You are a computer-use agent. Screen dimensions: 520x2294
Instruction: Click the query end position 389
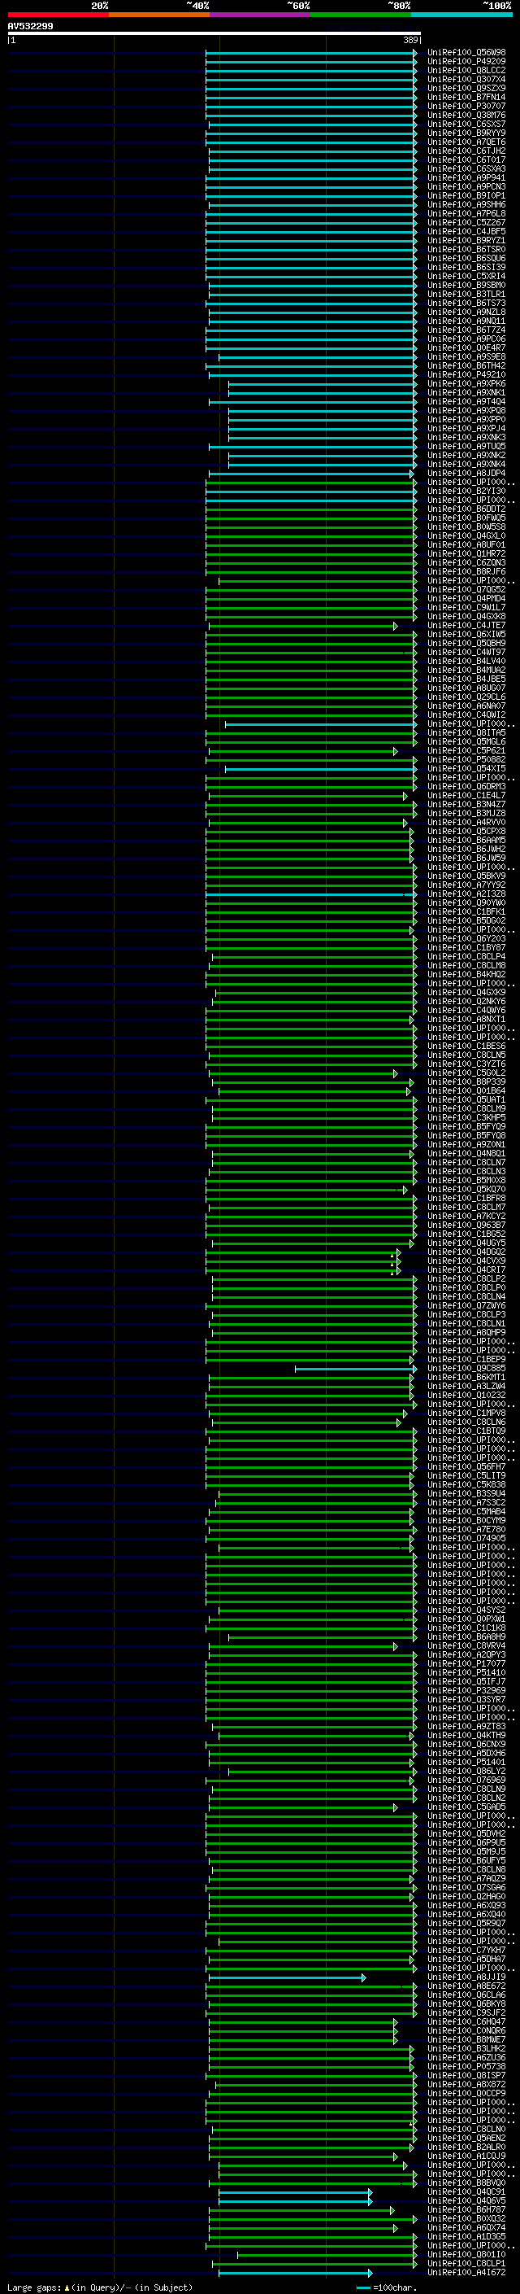[x=409, y=40]
